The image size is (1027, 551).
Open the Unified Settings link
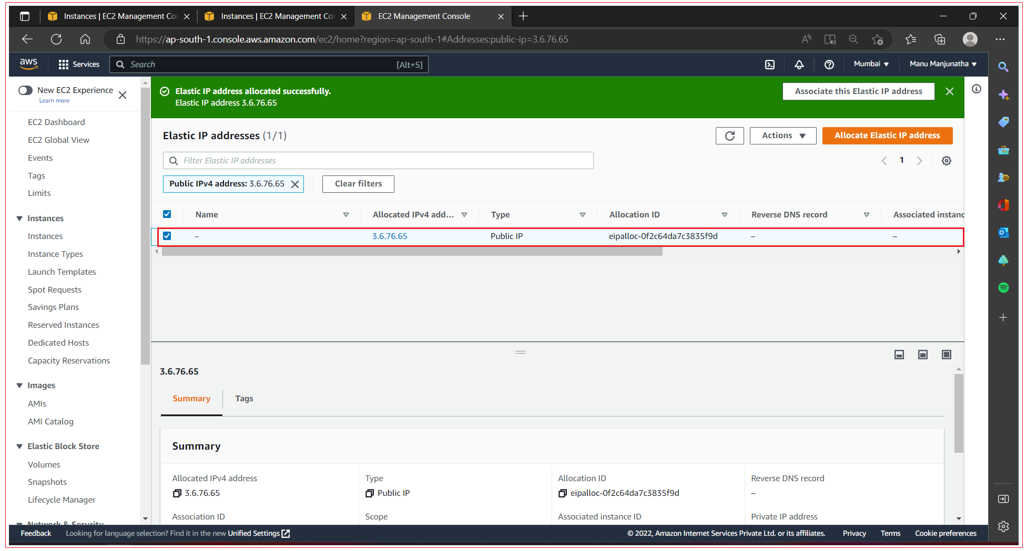(x=259, y=534)
